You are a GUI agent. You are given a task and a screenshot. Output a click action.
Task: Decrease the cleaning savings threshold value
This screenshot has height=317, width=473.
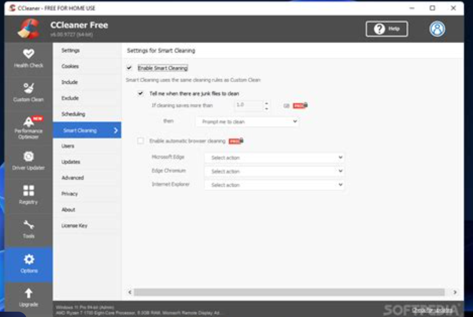(x=266, y=108)
